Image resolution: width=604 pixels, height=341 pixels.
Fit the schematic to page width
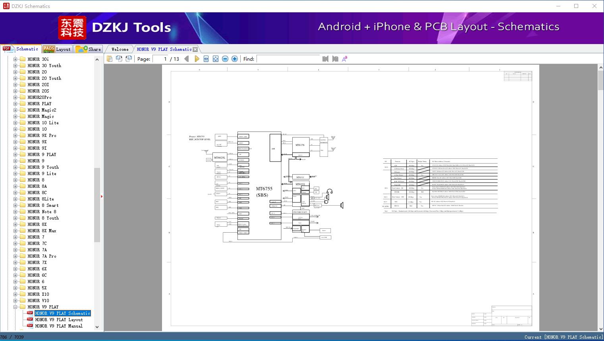pos(206,59)
